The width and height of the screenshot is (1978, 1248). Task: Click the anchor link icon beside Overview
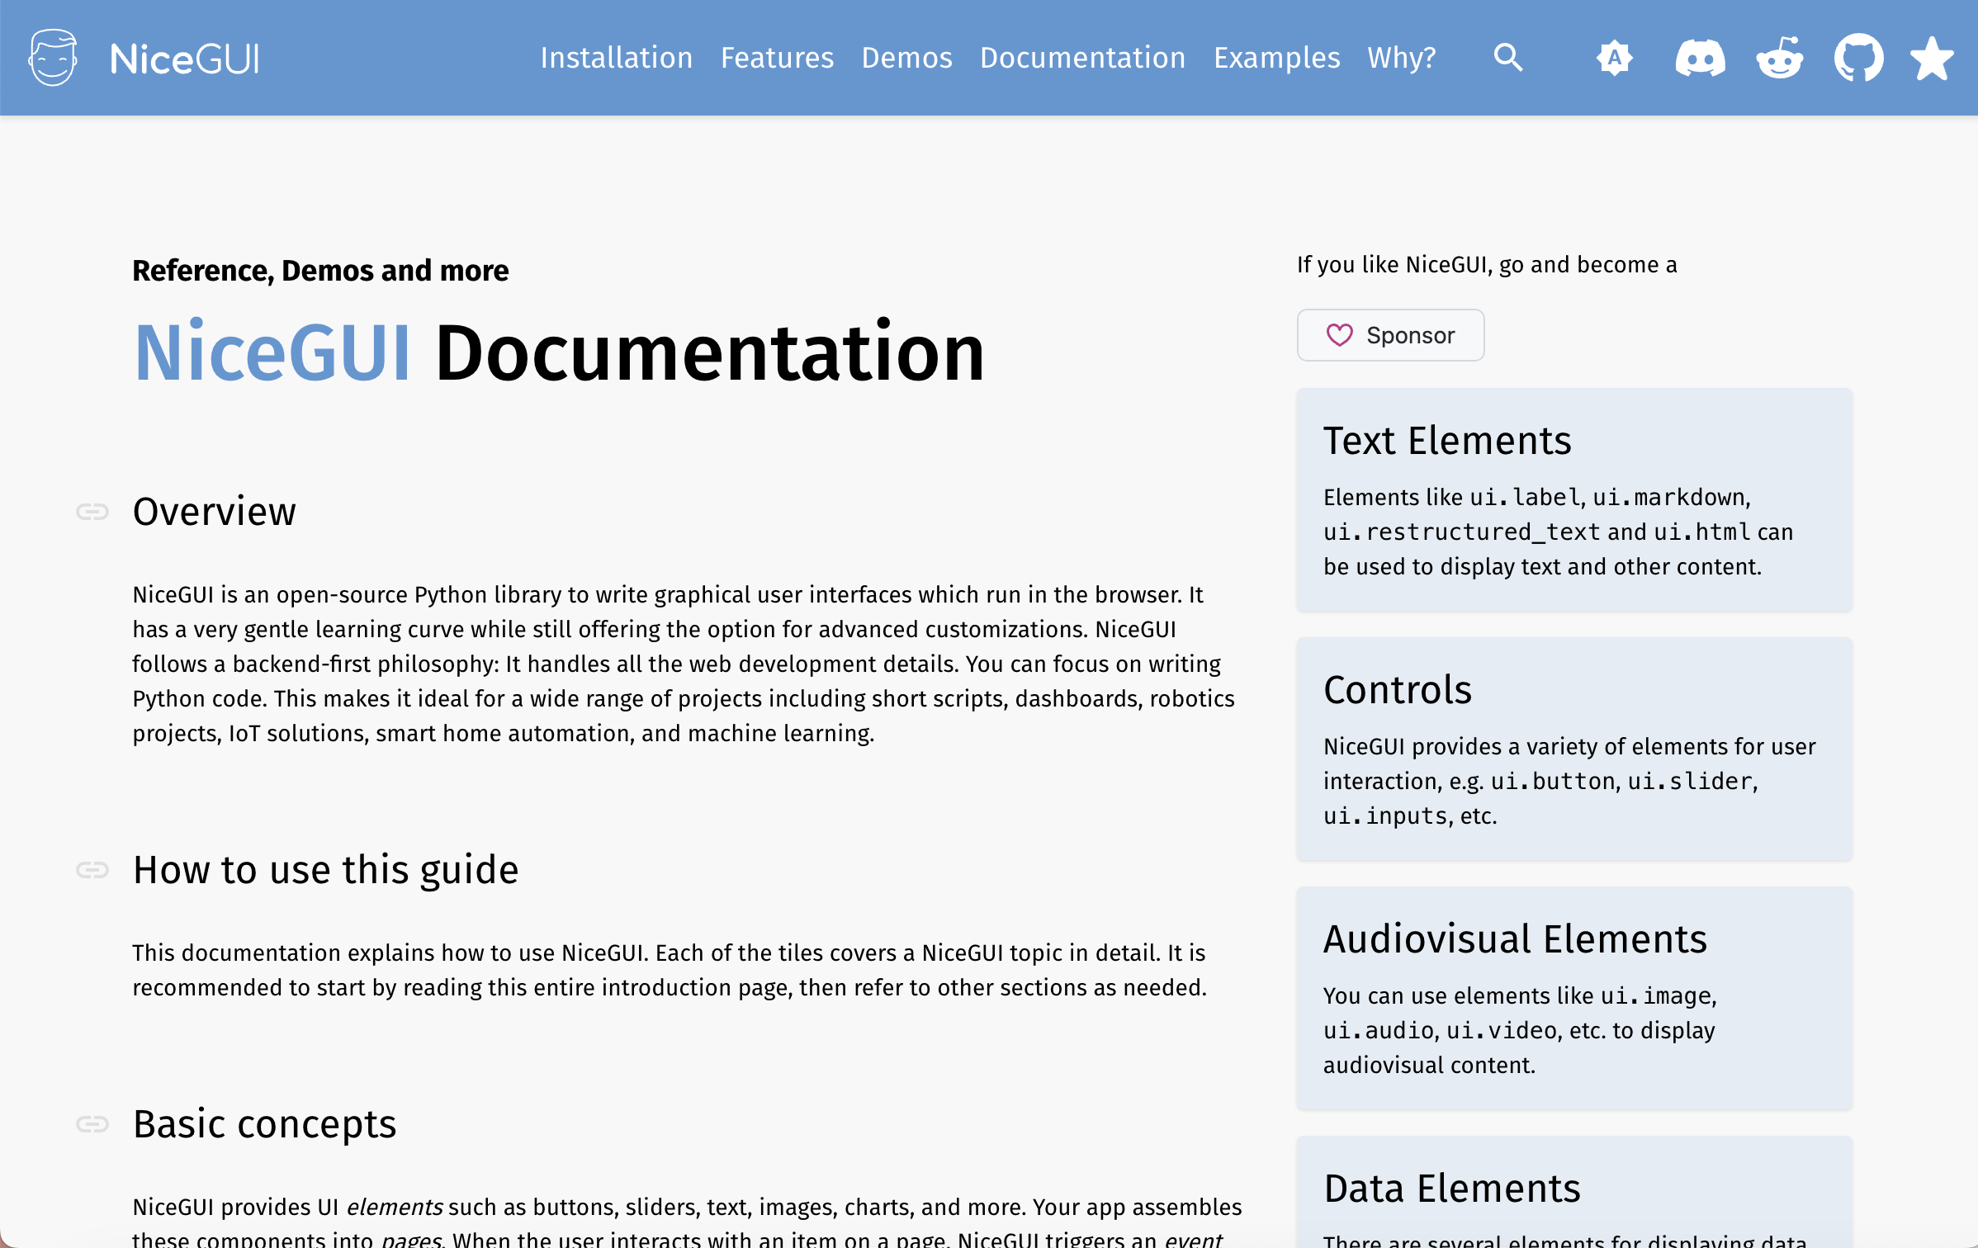click(92, 512)
